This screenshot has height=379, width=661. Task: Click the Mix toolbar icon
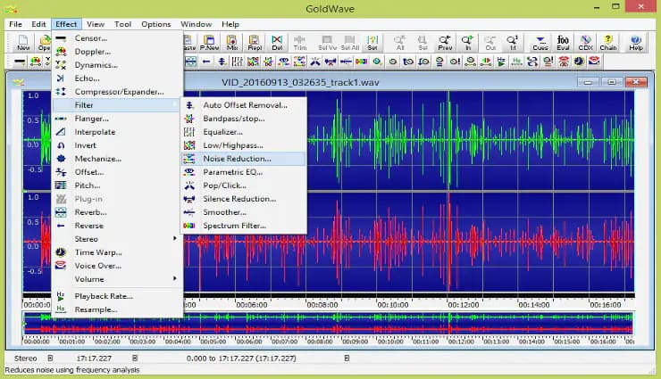coord(232,43)
